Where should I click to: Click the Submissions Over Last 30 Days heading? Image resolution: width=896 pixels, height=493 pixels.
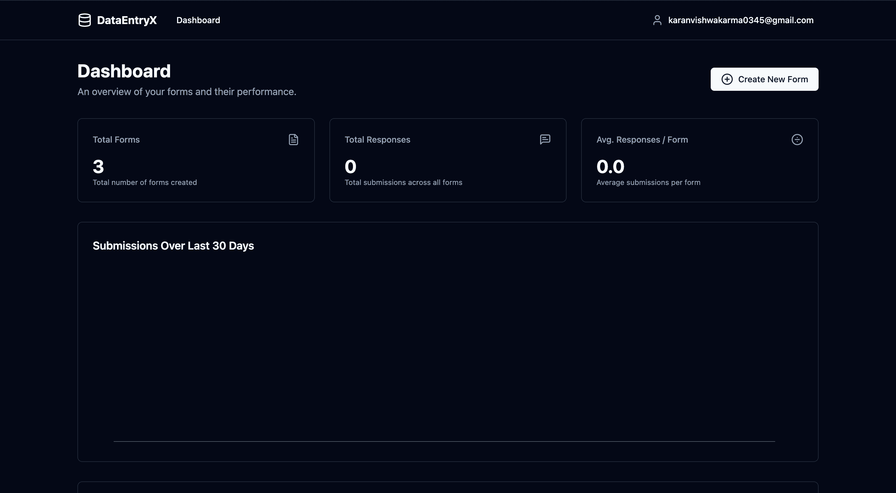[173, 246]
